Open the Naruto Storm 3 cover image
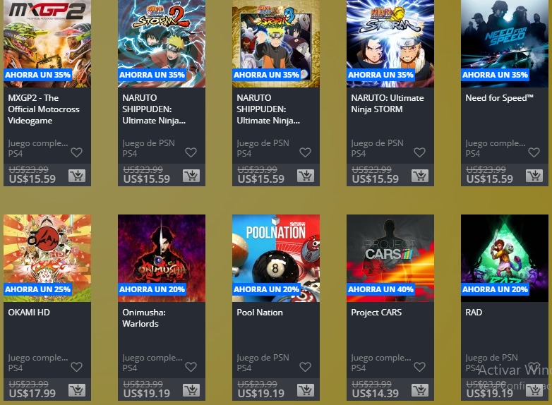Viewport: 552px width, 405px height. (x=276, y=44)
